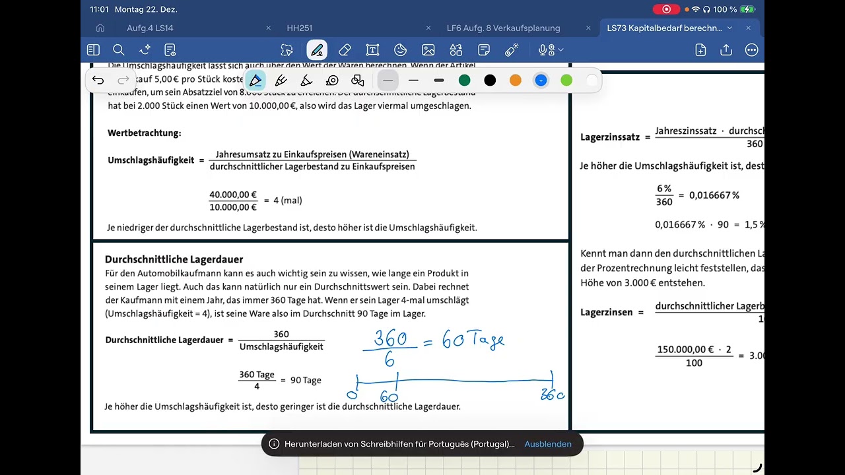
Task: Select the pen tool in main toolbar
Action: pos(317,50)
